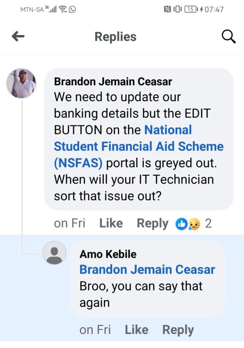Open Brandon Jemain Ceasar's profile picture

coord(21,83)
